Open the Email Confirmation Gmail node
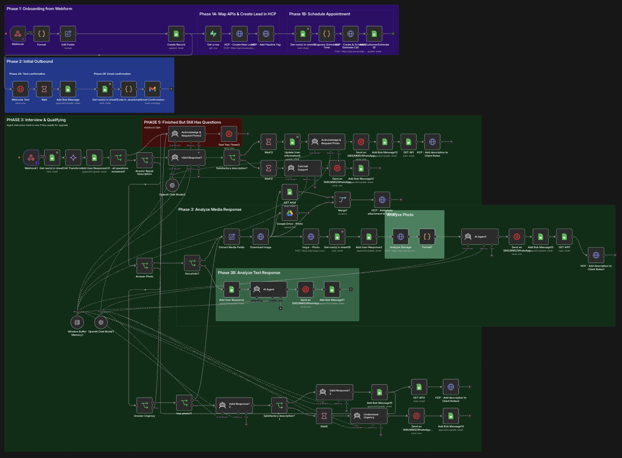The image size is (622, 458). 153,89
